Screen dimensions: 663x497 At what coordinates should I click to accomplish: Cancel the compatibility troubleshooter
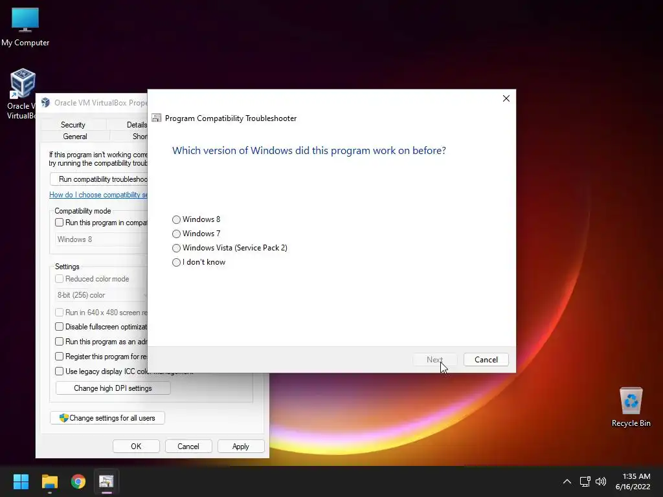(x=486, y=360)
